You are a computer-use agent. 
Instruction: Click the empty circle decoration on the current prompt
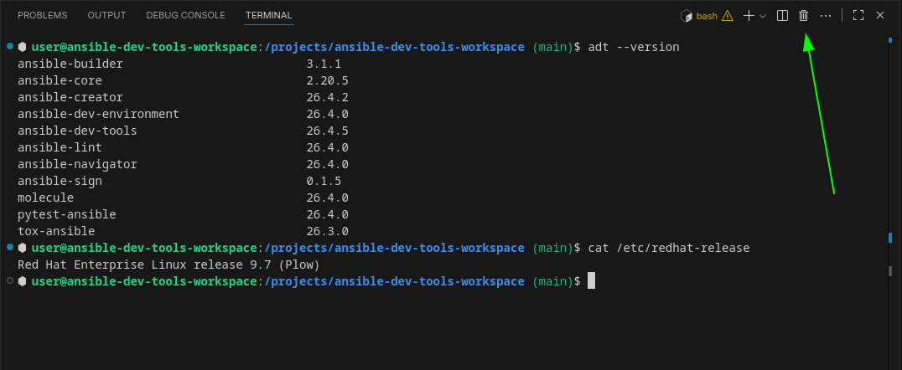(x=10, y=280)
